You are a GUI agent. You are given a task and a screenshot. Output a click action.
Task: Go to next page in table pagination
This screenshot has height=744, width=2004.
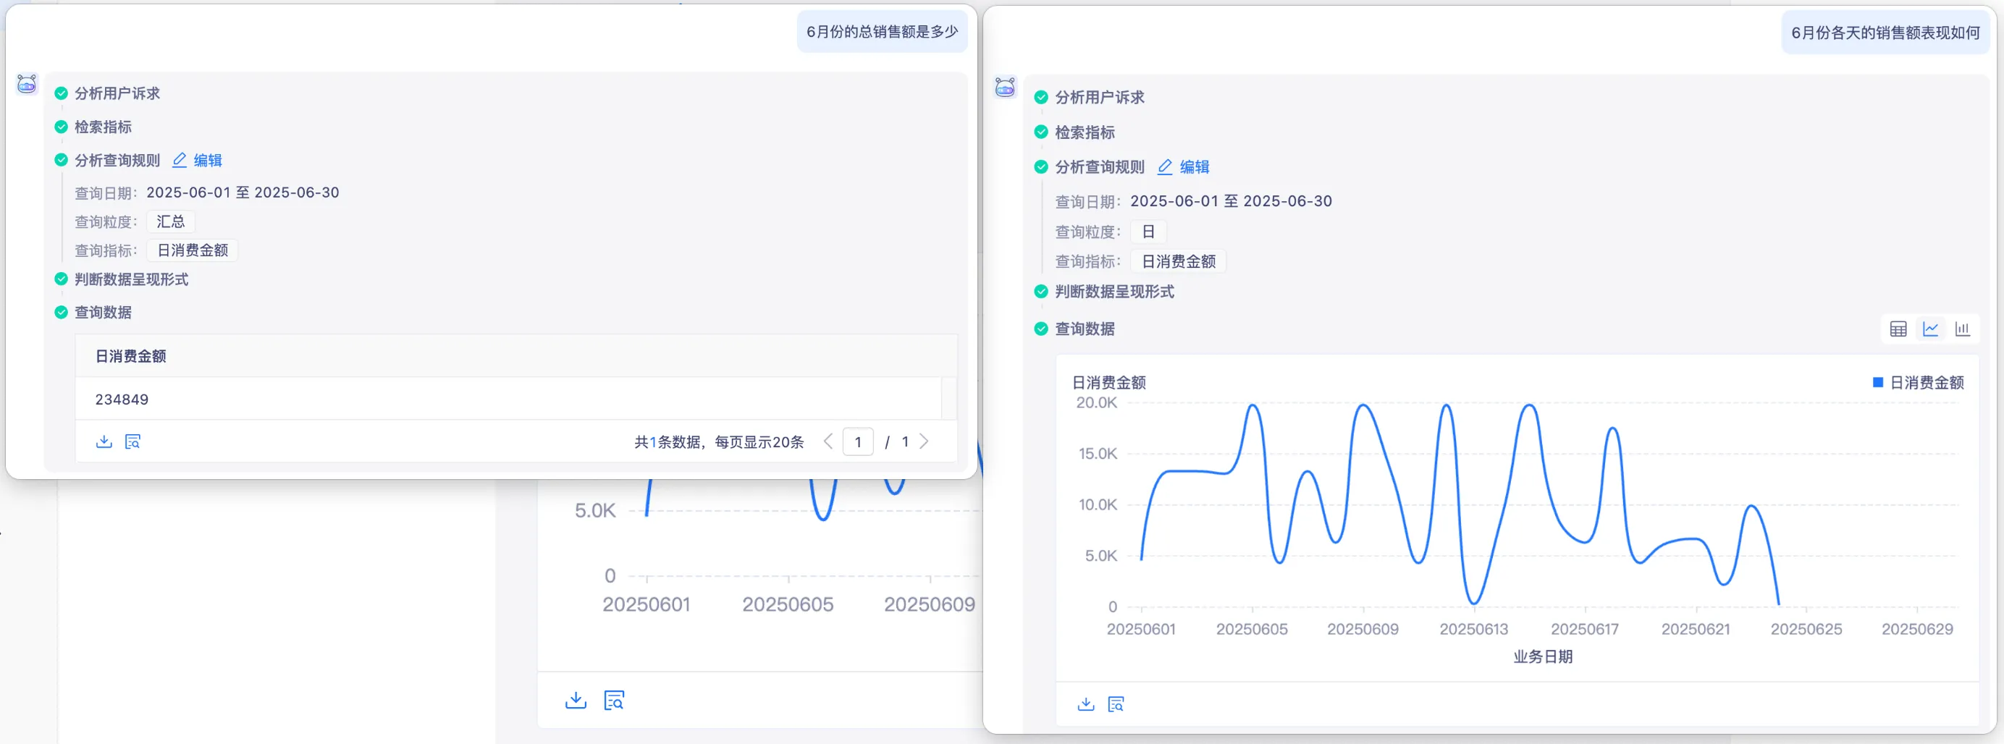pos(925,441)
